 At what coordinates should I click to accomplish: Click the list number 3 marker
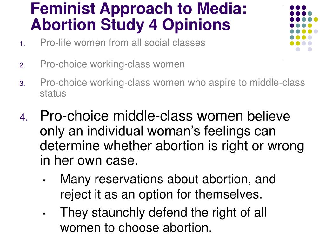(23, 84)
